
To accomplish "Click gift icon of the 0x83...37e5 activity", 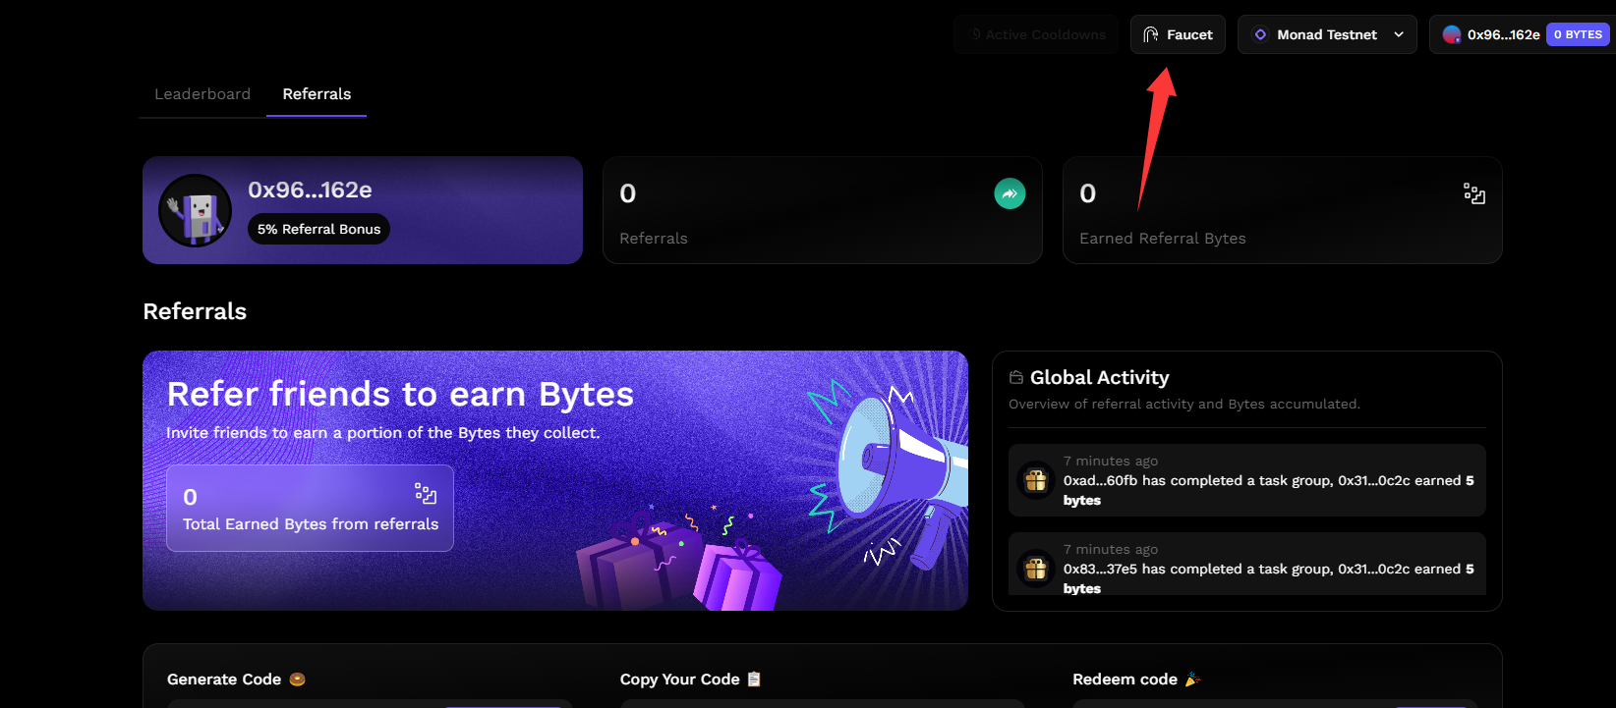I will pos(1036,569).
